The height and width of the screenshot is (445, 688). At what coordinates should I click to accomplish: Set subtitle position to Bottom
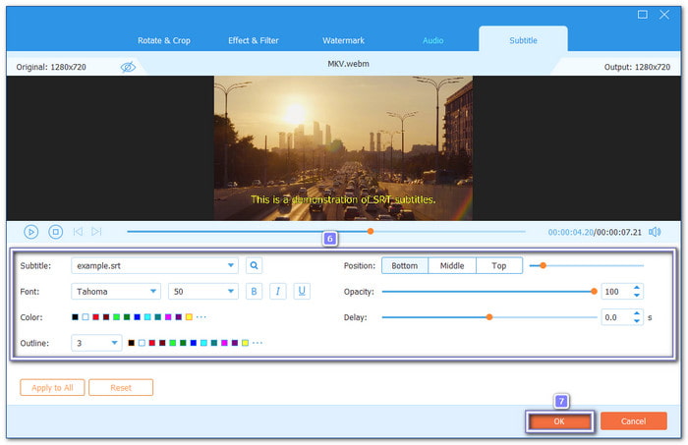coord(405,265)
